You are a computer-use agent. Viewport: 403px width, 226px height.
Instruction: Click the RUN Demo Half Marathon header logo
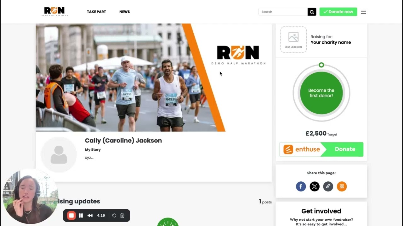tap(54, 12)
